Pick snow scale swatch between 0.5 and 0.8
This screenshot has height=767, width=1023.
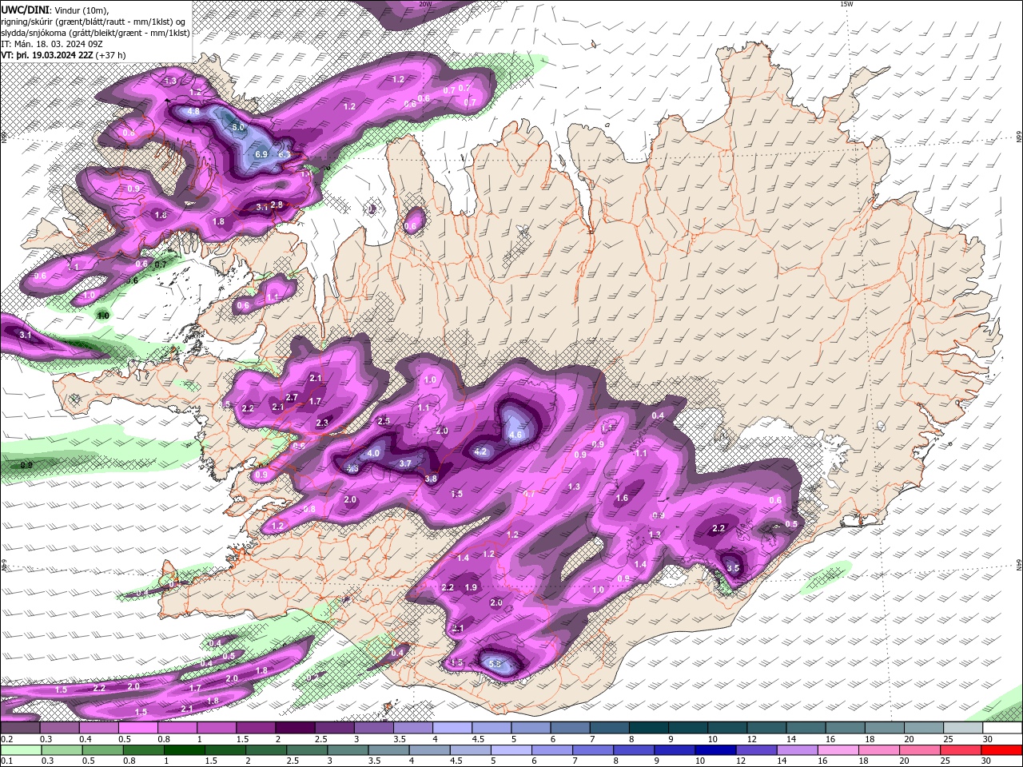[x=137, y=728]
